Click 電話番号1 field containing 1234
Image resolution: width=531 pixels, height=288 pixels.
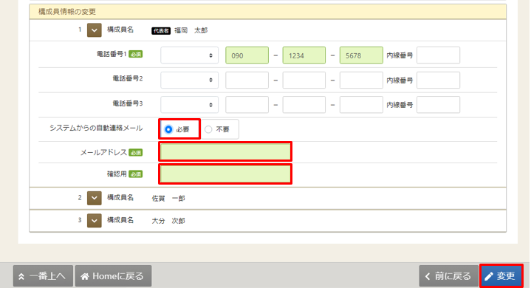point(304,55)
